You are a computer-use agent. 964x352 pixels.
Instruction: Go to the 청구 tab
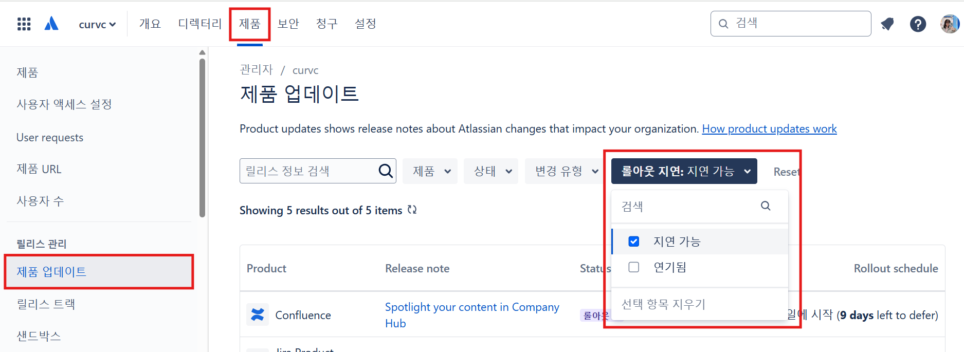pos(327,24)
